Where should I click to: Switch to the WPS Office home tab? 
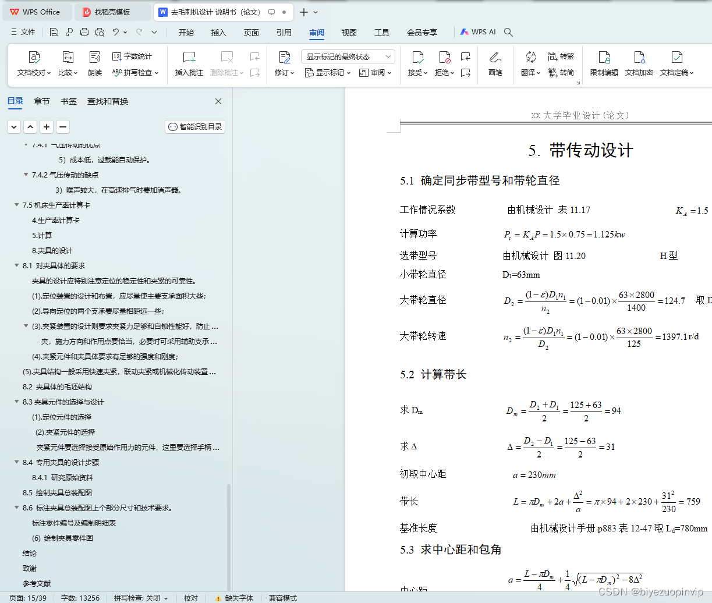tap(36, 12)
